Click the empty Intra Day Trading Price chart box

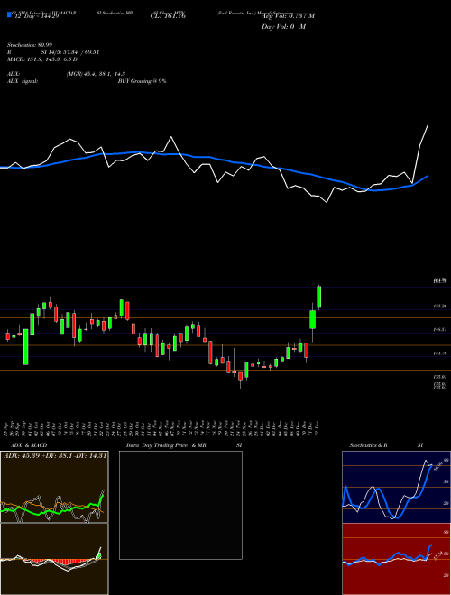180,505
